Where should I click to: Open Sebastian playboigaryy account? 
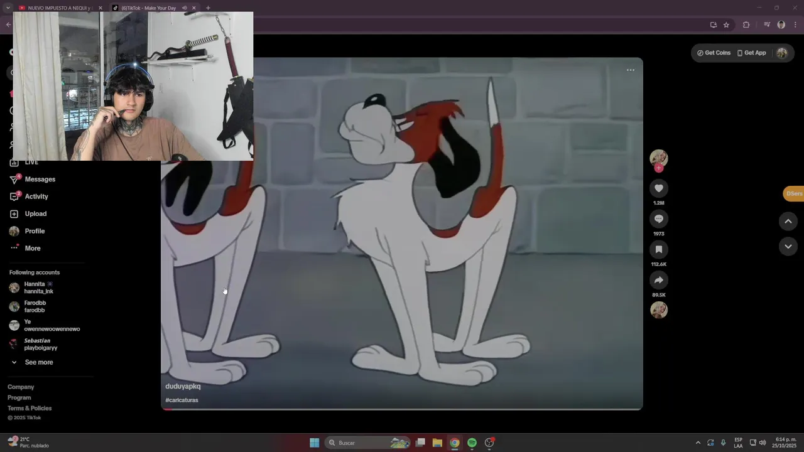[34, 344]
